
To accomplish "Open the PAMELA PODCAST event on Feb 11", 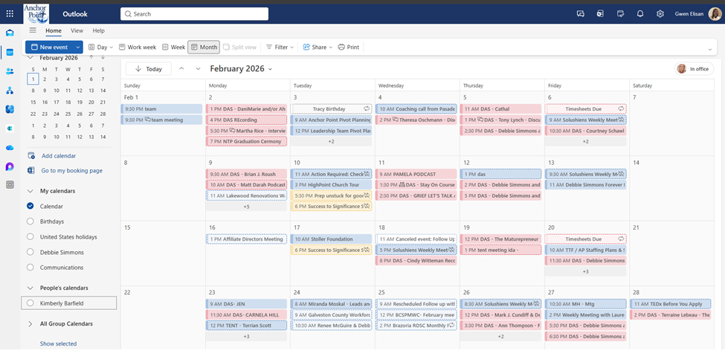I will (x=416, y=175).
